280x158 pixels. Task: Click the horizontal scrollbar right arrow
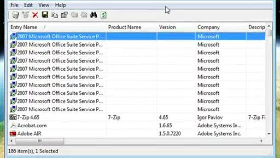click(x=261, y=141)
